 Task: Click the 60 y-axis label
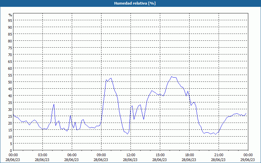[x=10, y=68]
